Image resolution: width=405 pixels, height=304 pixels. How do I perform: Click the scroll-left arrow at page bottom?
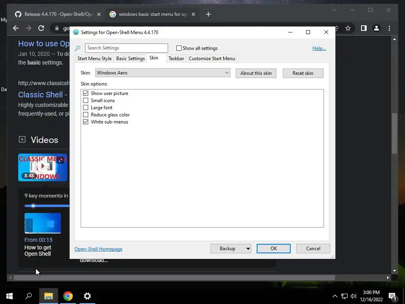10,277
